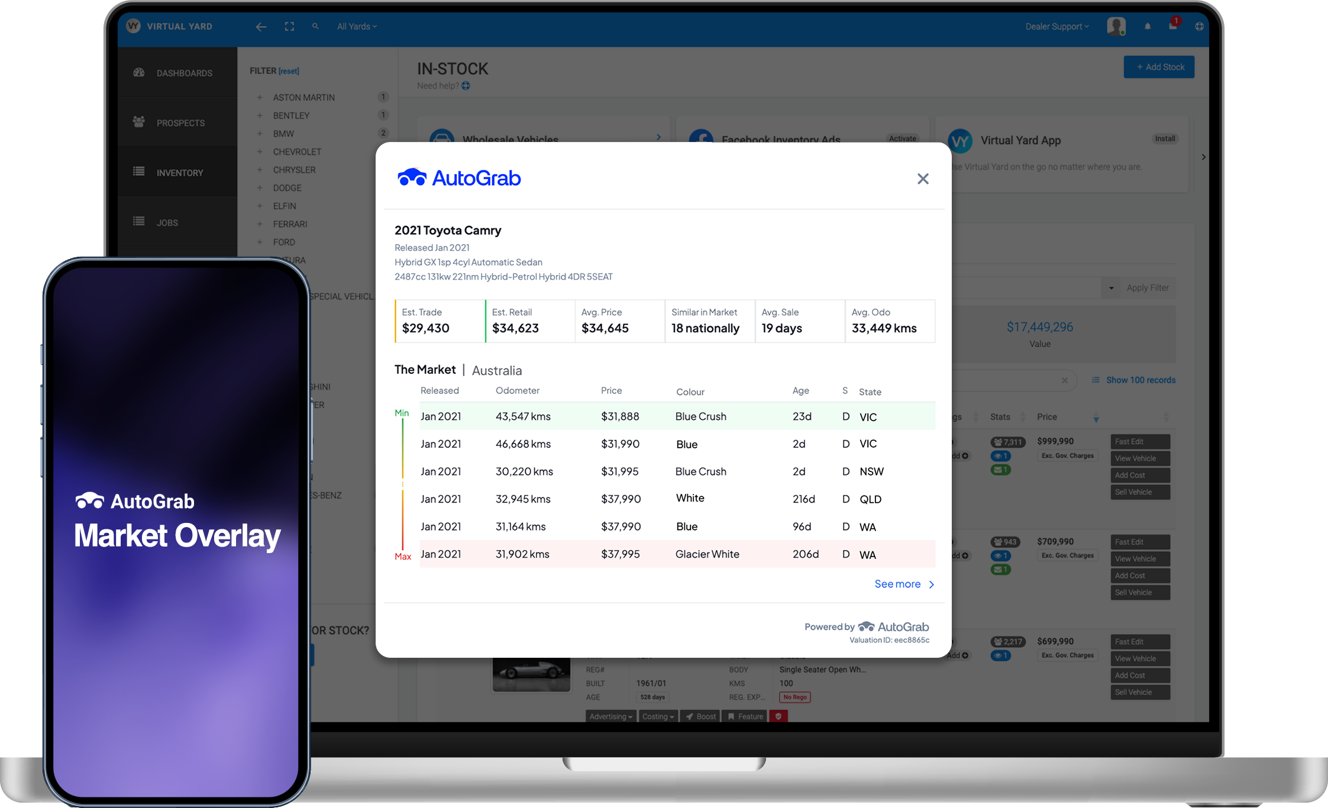Image resolution: width=1328 pixels, height=808 pixels.
Task: Open messages icon with red badge
Action: point(1172,25)
